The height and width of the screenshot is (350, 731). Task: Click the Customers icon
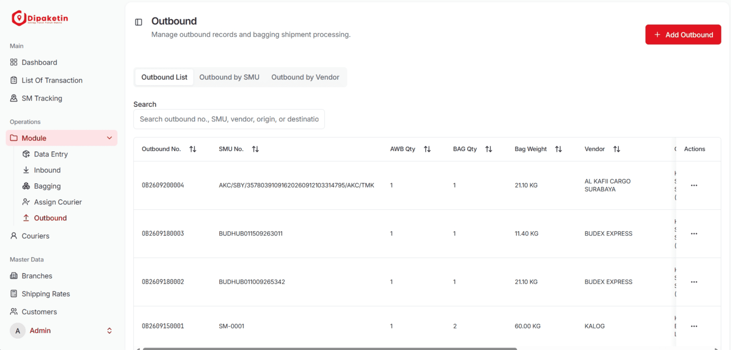click(x=14, y=312)
